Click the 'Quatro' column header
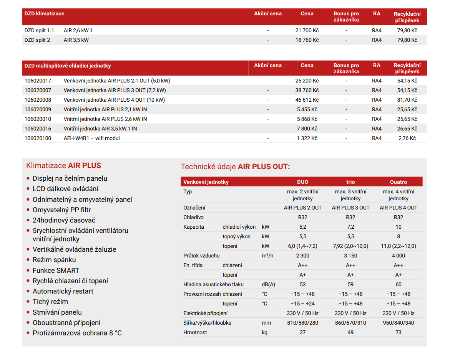This screenshot has height=358, width=450. [399, 182]
